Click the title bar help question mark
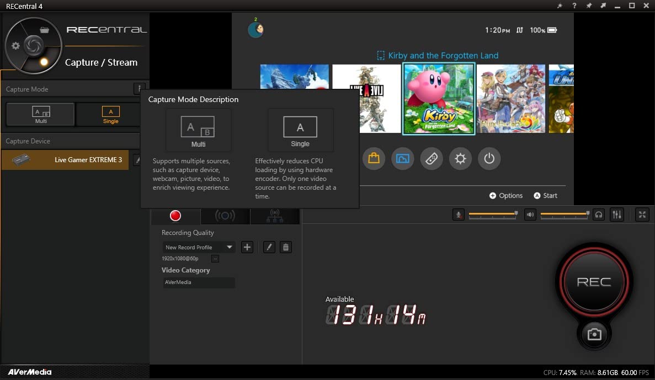Viewport: 655px width, 380px height. pos(574,6)
